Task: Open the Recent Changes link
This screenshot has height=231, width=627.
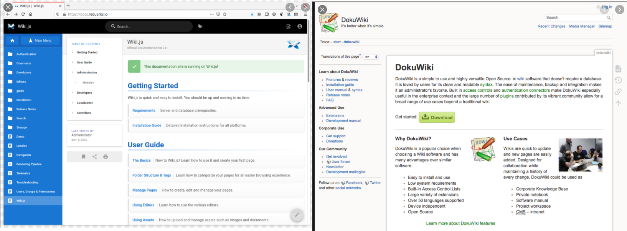Action: click(551, 26)
